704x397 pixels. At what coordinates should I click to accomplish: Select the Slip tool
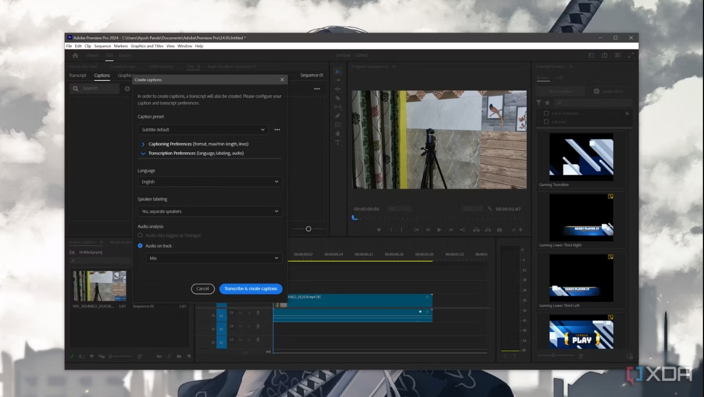pyautogui.click(x=338, y=107)
